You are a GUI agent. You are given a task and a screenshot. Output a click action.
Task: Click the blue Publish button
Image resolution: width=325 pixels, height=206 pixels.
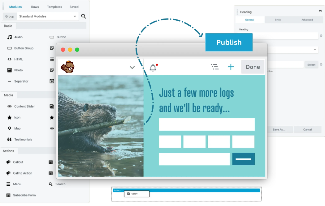coord(229,42)
